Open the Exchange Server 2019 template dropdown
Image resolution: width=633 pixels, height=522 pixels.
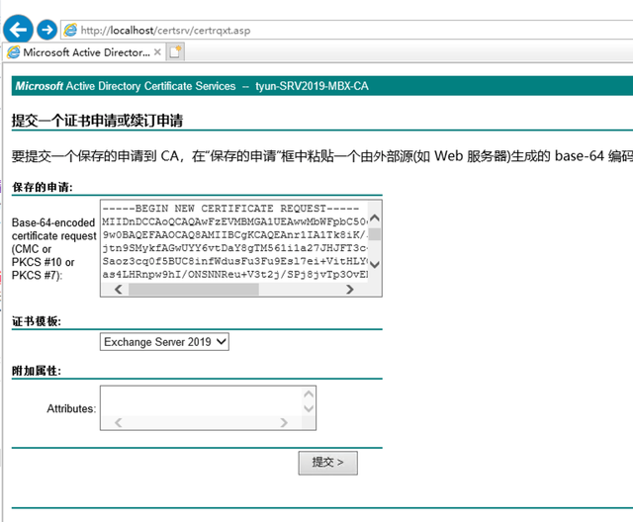click(164, 342)
